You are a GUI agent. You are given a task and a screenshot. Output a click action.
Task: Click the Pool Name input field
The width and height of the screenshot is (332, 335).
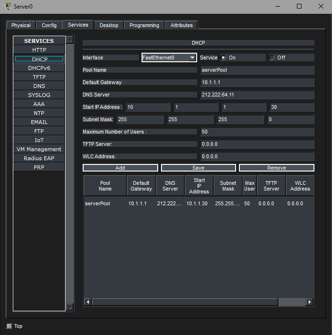tap(257, 70)
